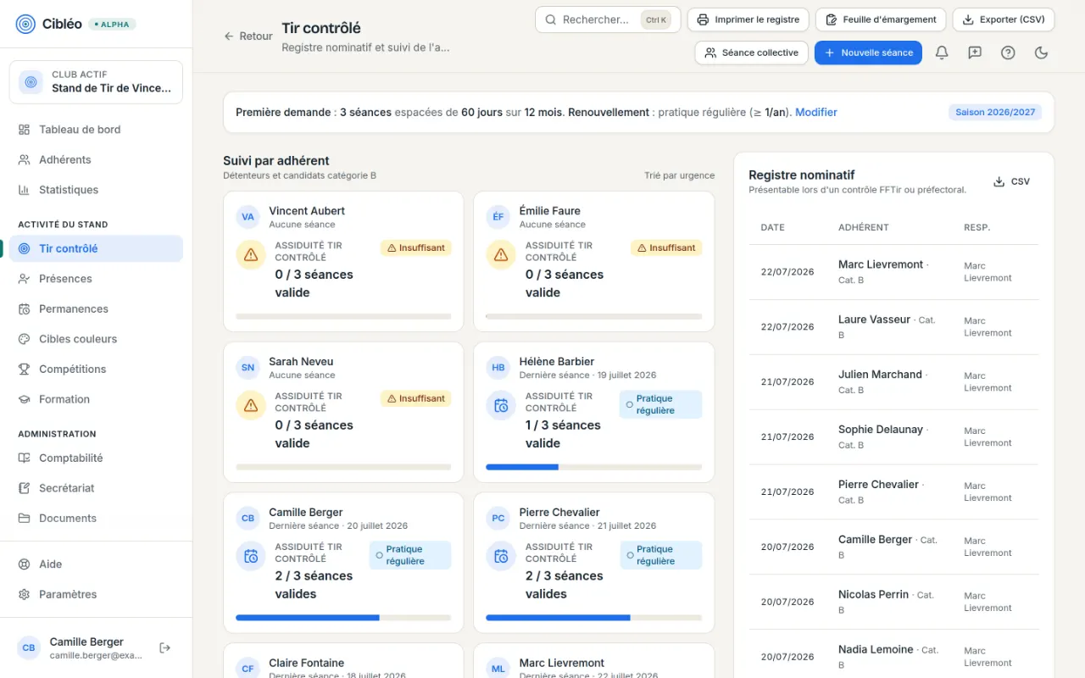Go to Secrétariat

[x=96, y=488]
